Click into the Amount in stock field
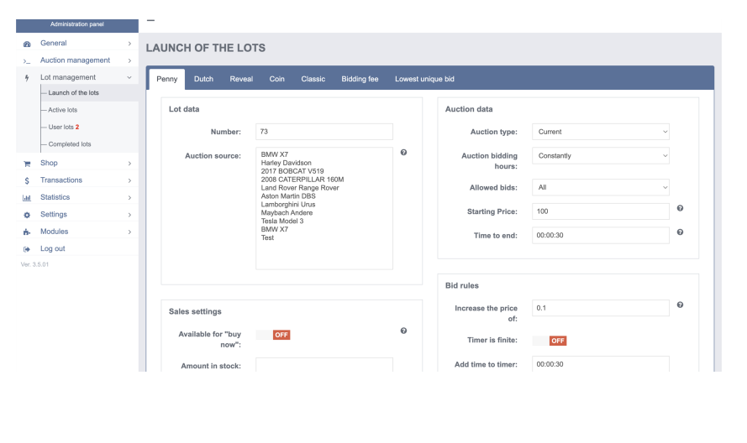The height and width of the screenshot is (443, 747). pos(324,365)
